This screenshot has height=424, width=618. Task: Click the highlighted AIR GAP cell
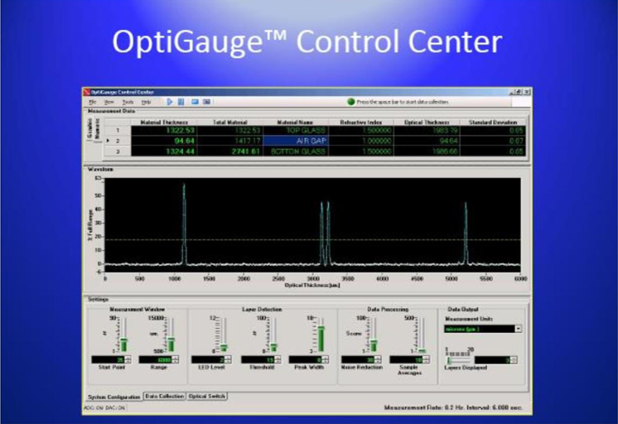coord(295,141)
